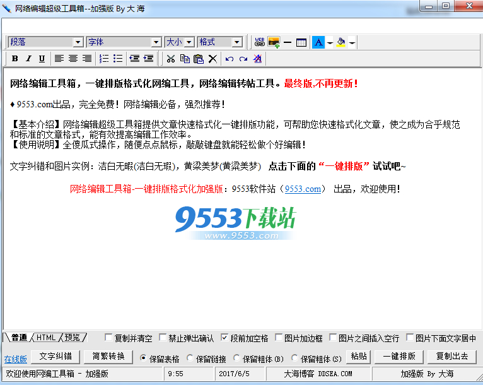Switch to the 预览 preview tab
This screenshot has height=385, width=483.
coord(72,338)
